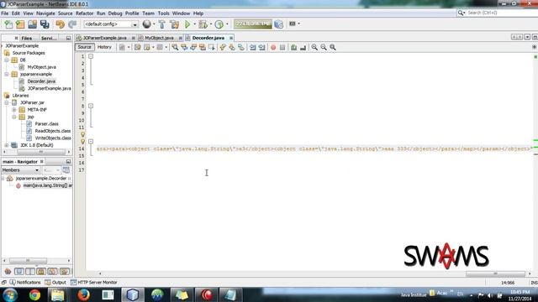Click the Shift Line Right icon in editor toolbar
538x302 pixels.
click(x=261, y=47)
